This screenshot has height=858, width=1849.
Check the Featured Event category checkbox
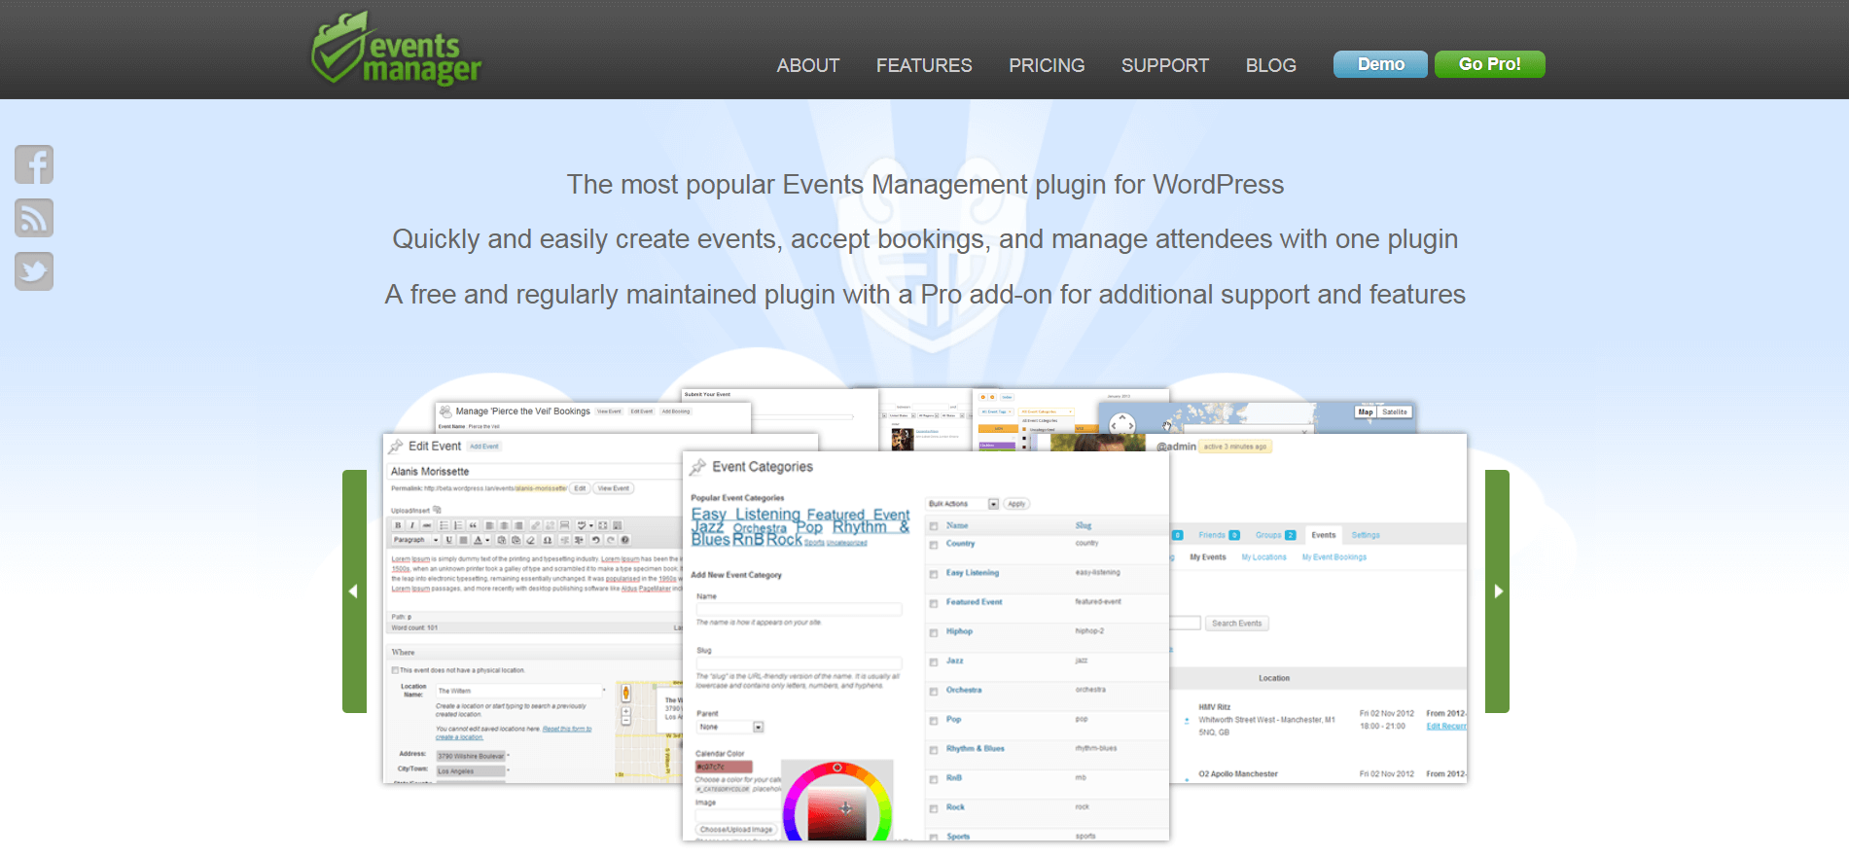[934, 603]
